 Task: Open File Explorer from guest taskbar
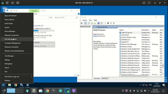click(x=9, y=85)
